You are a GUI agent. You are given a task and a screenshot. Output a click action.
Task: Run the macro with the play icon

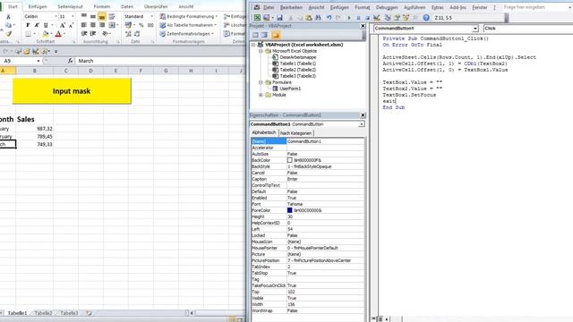tap(349, 18)
